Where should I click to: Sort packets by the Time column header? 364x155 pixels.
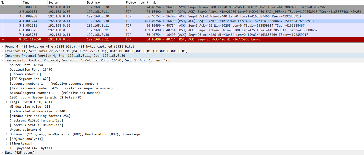pyautogui.click(x=26, y=2)
